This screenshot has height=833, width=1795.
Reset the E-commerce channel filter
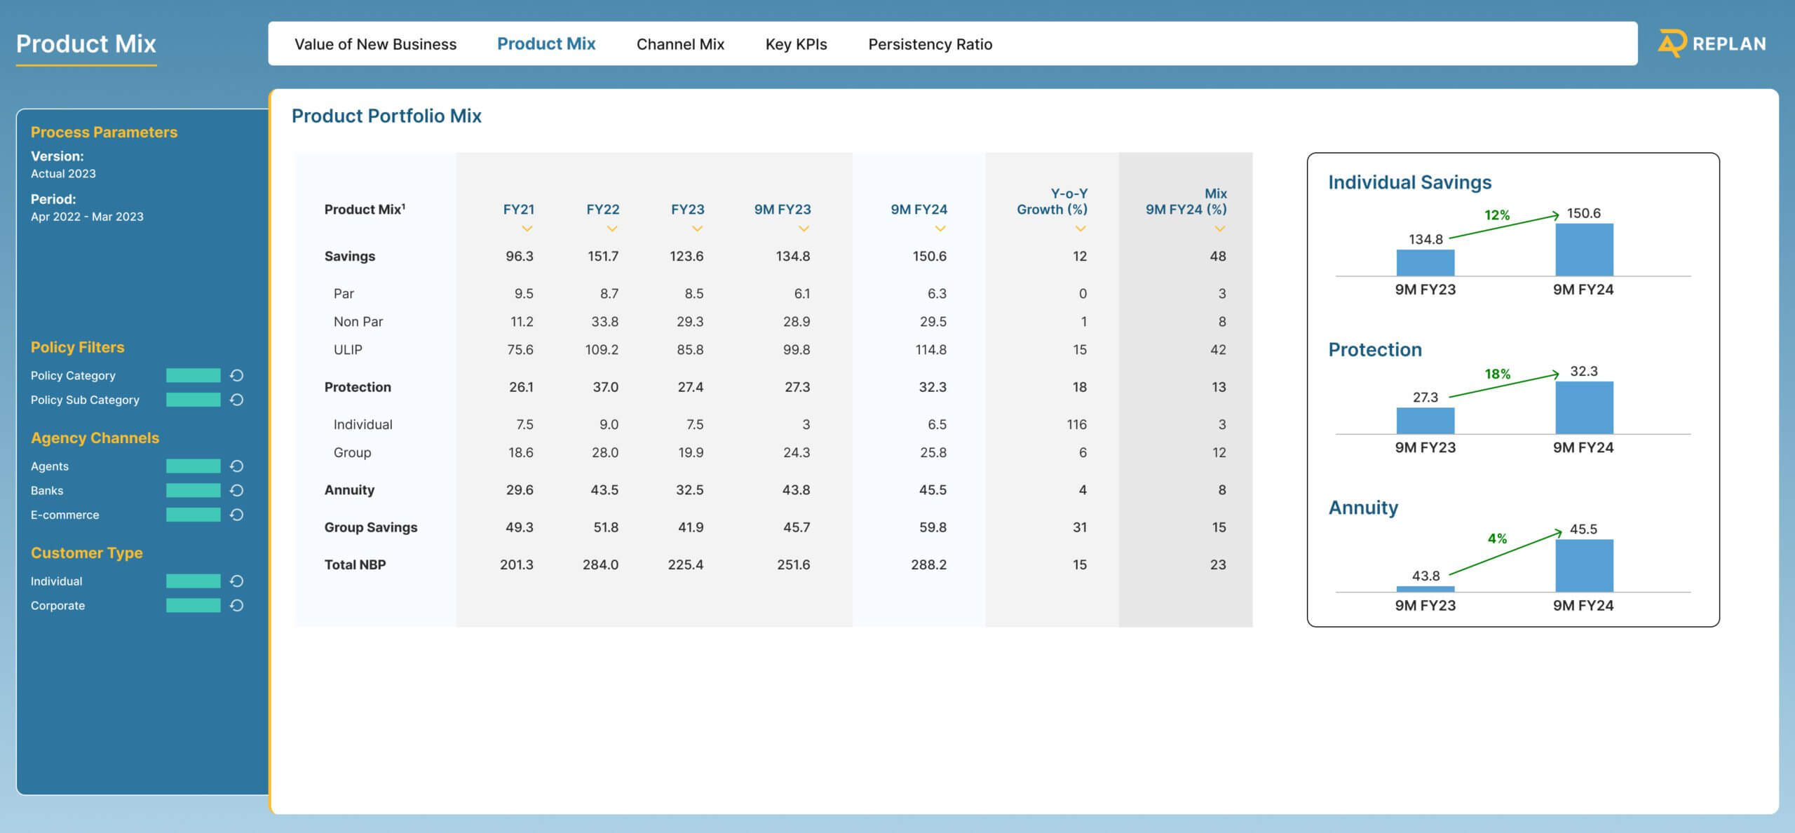237,515
